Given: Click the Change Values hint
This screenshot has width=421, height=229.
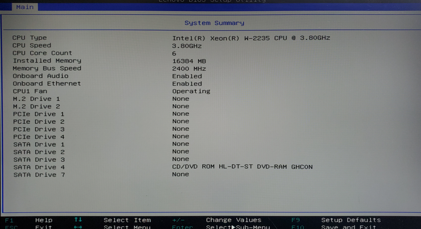Looking at the screenshot, I should [234, 220].
